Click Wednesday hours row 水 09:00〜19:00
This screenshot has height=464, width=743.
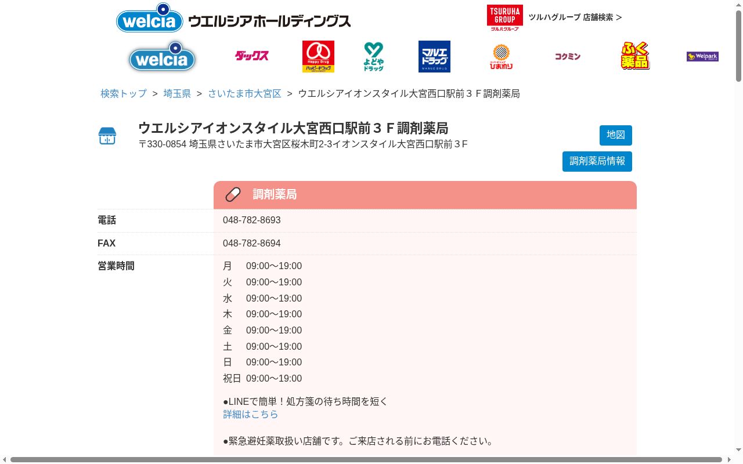coord(262,298)
